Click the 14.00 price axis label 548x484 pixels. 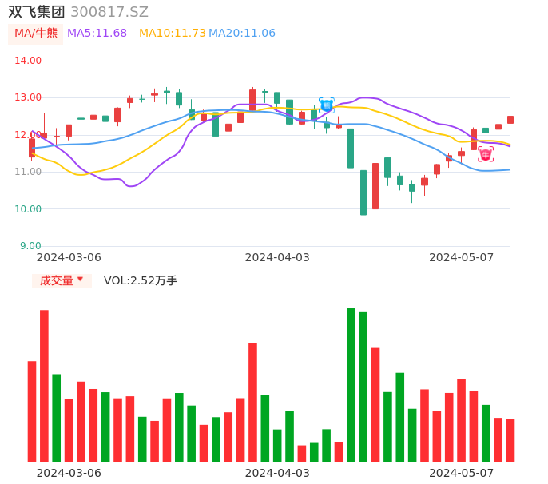click(28, 61)
